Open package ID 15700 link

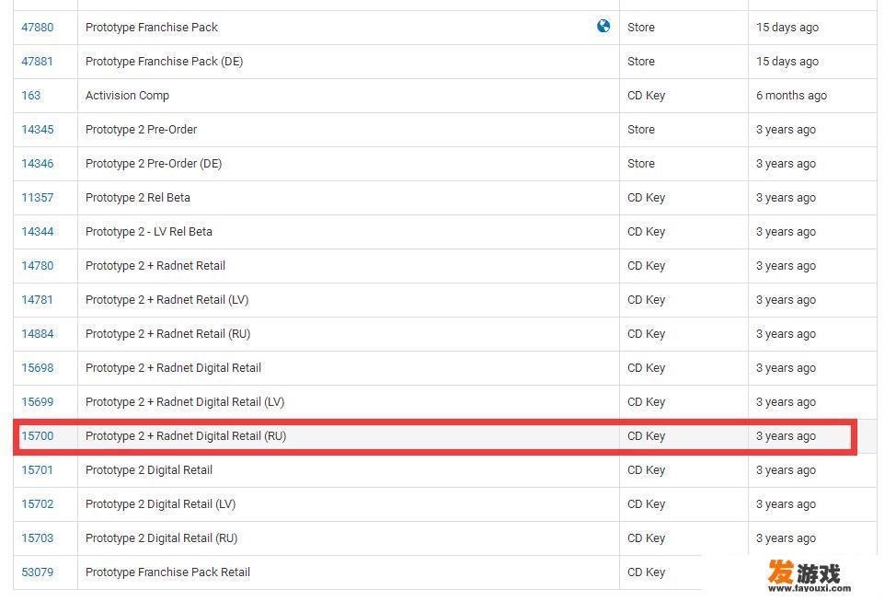click(x=37, y=435)
